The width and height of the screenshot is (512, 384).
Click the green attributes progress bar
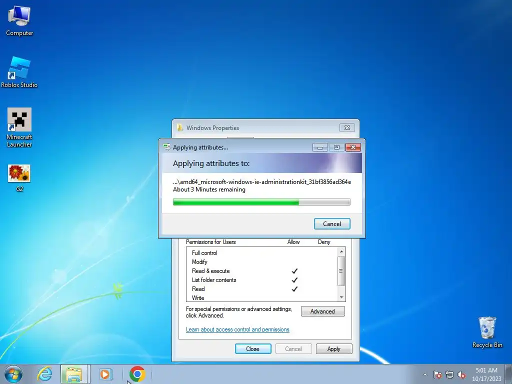(x=261, y=202)
